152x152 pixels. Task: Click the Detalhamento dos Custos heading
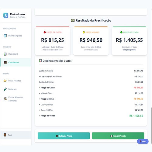pyautogui.click(x=57, y=61)
